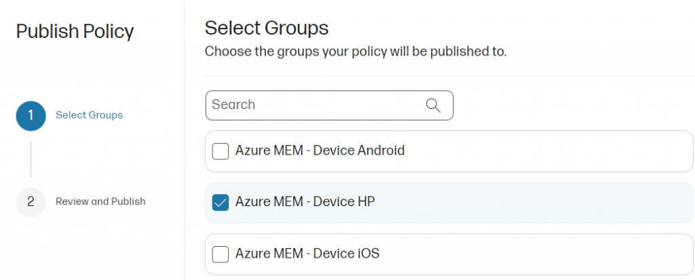Click the "Choose the groups" description text
Image resolution: width=695 pixels, height=280 pixels.
pos(356,52)
